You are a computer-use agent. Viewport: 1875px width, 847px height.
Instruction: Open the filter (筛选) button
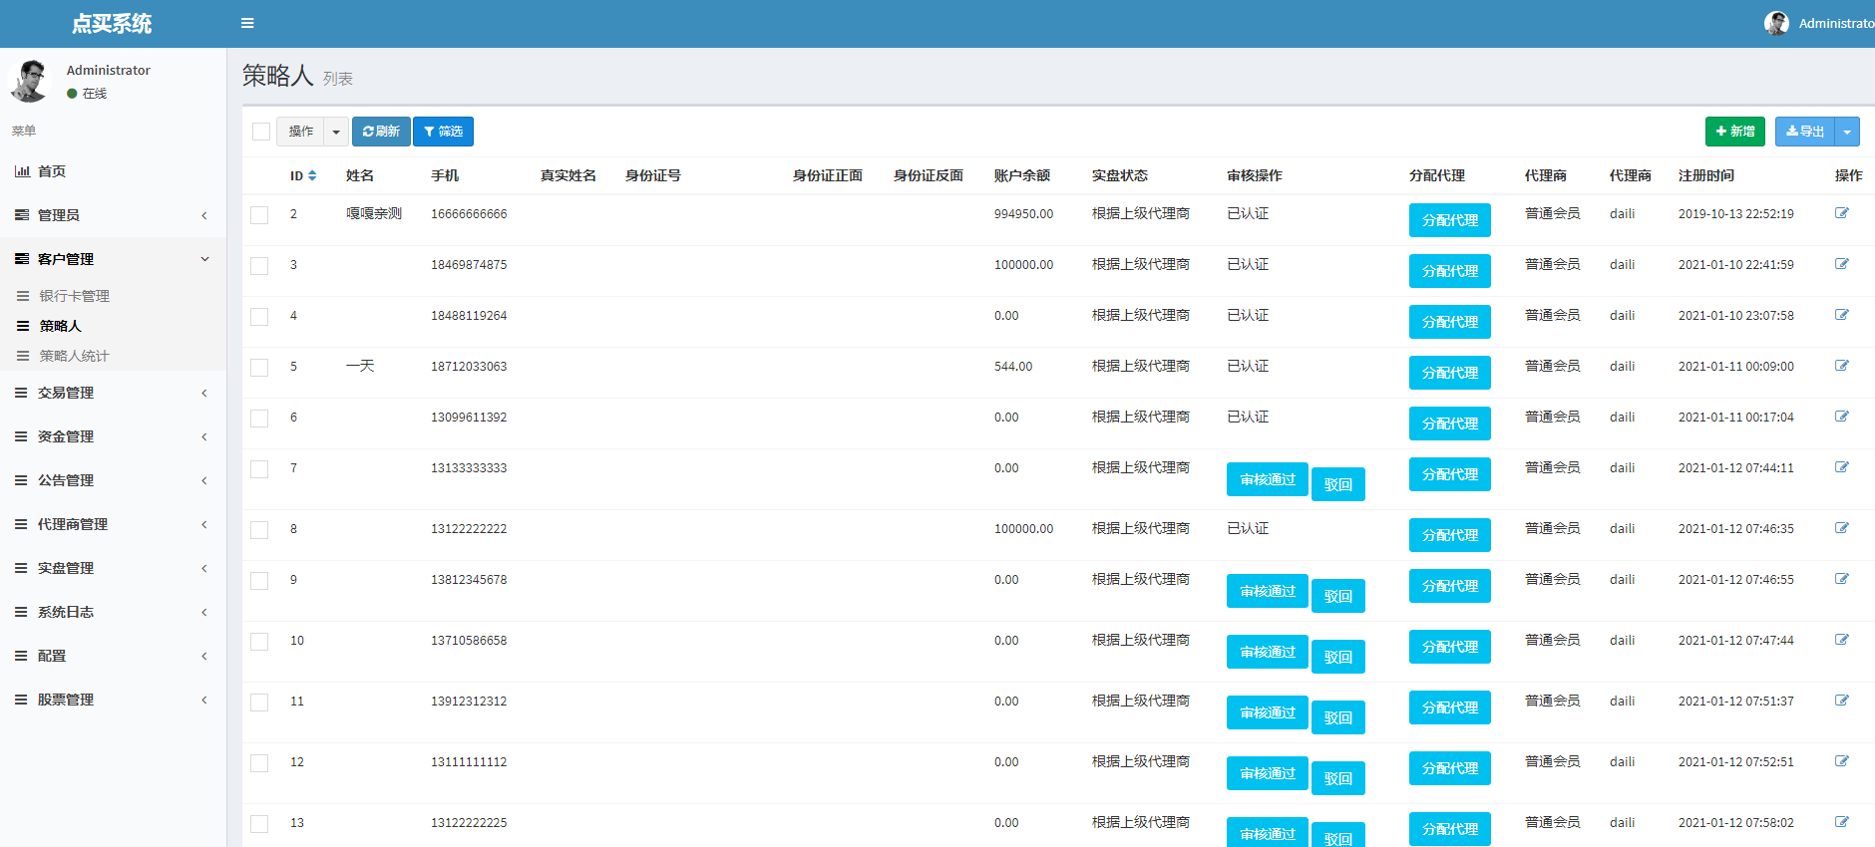coord(443,132)
